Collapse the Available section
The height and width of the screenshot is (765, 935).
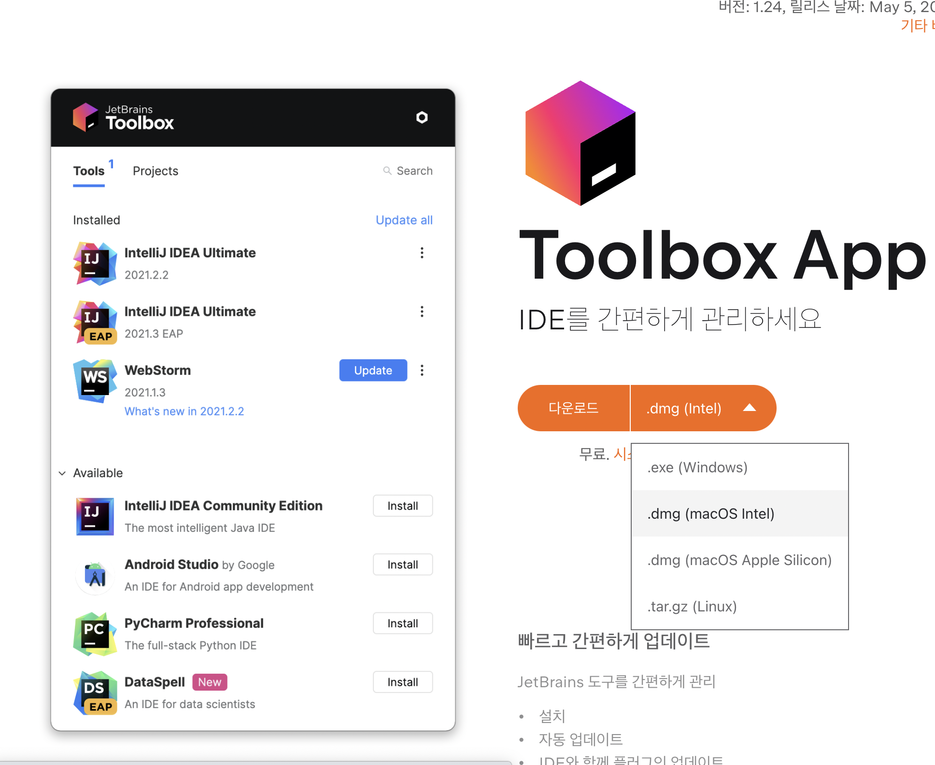pyautogui.click(x=62, y=473)
